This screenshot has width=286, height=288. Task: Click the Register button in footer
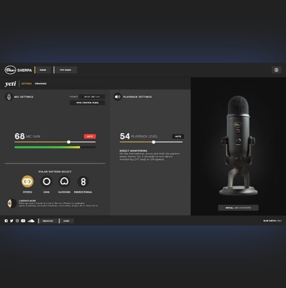[x=48, y=221]
